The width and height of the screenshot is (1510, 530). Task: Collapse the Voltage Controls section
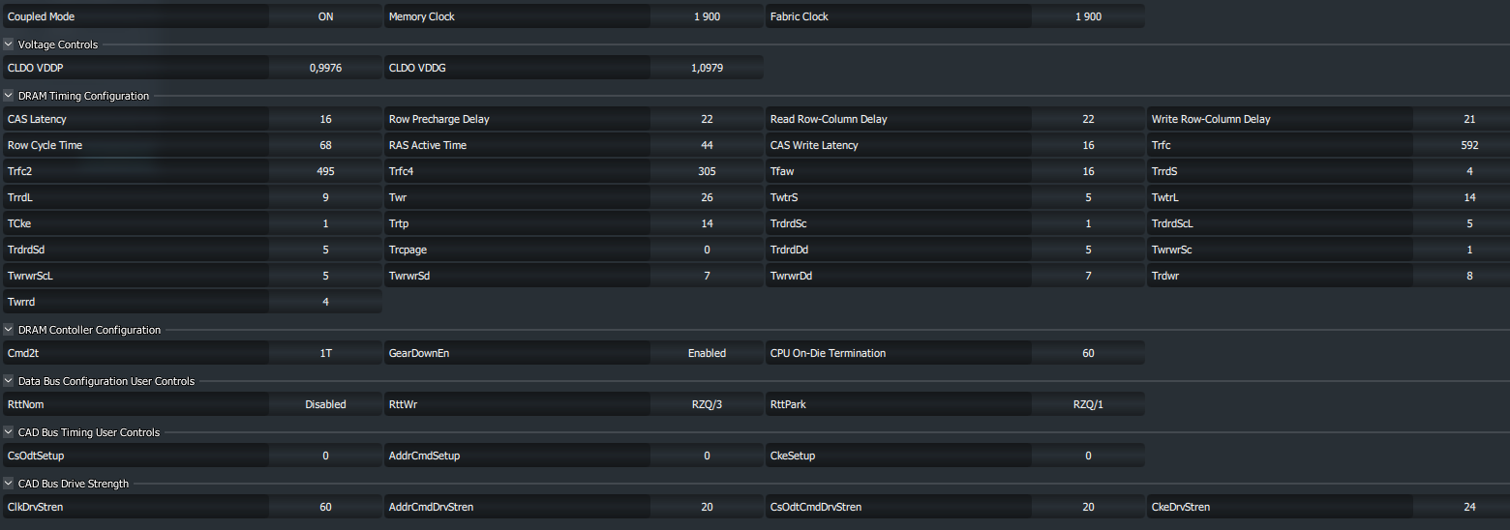pos(9,44)
